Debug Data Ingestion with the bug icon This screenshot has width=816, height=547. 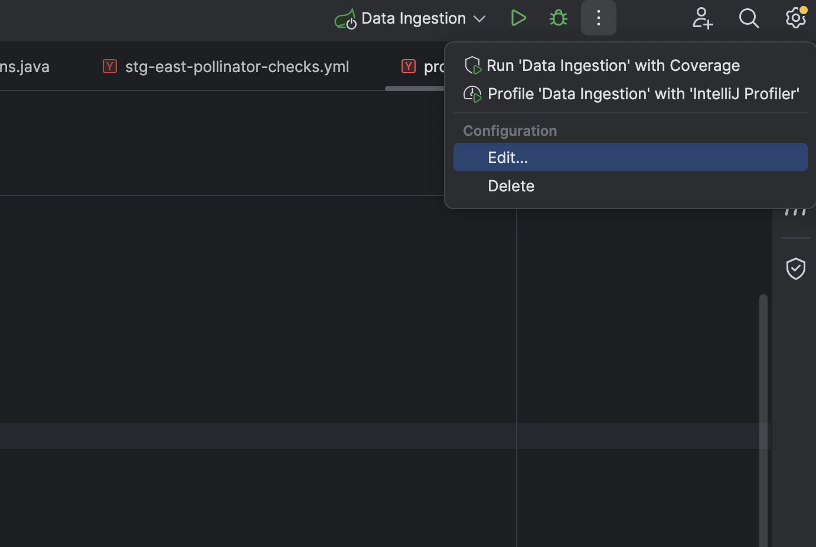pyautogui.click(x=558, y=18)
